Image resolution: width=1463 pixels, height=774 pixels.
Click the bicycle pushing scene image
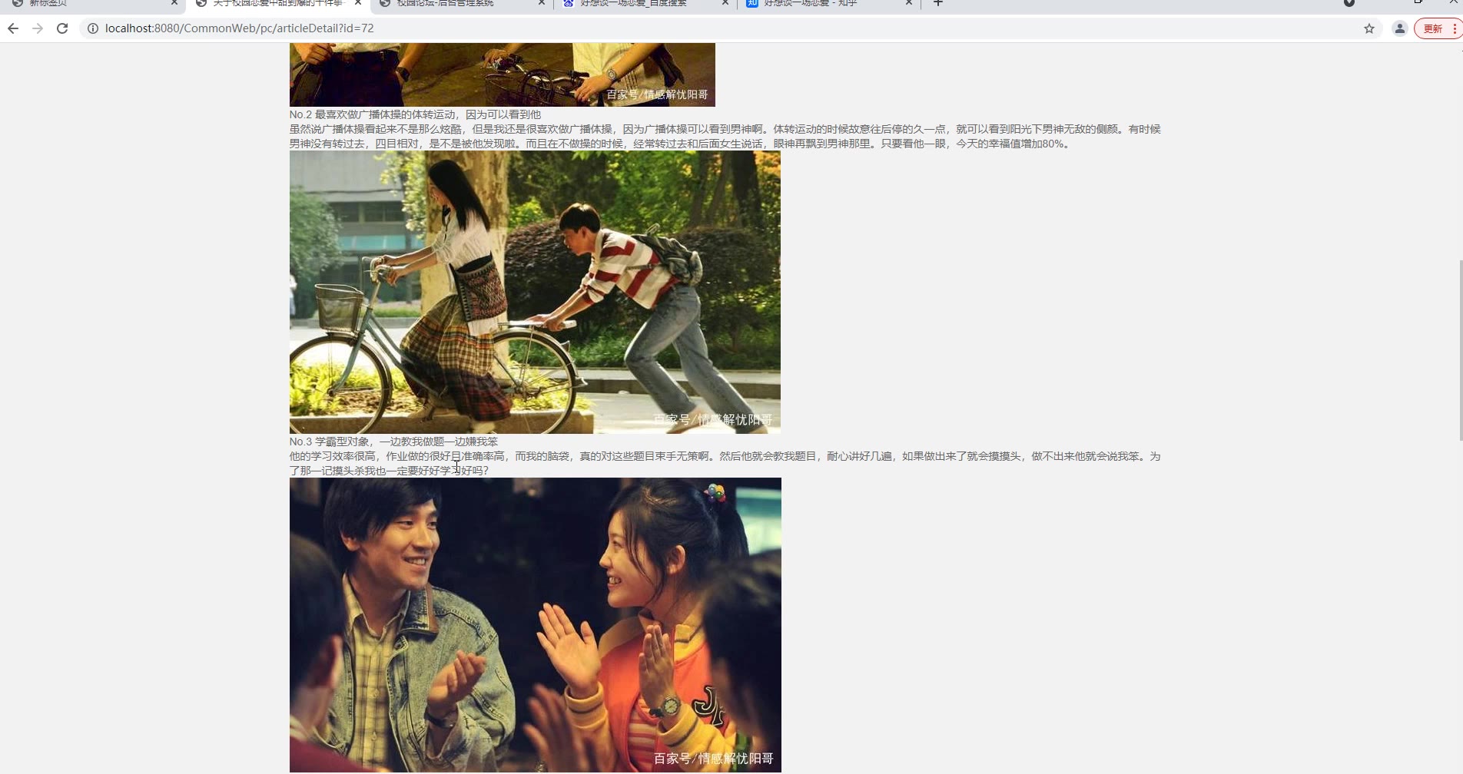[535, 293]
